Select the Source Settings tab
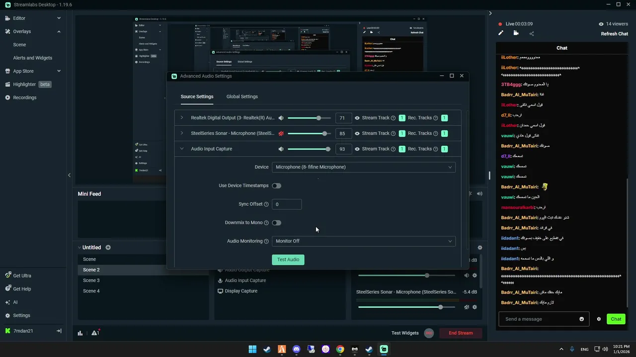 (x=197, y=97)
